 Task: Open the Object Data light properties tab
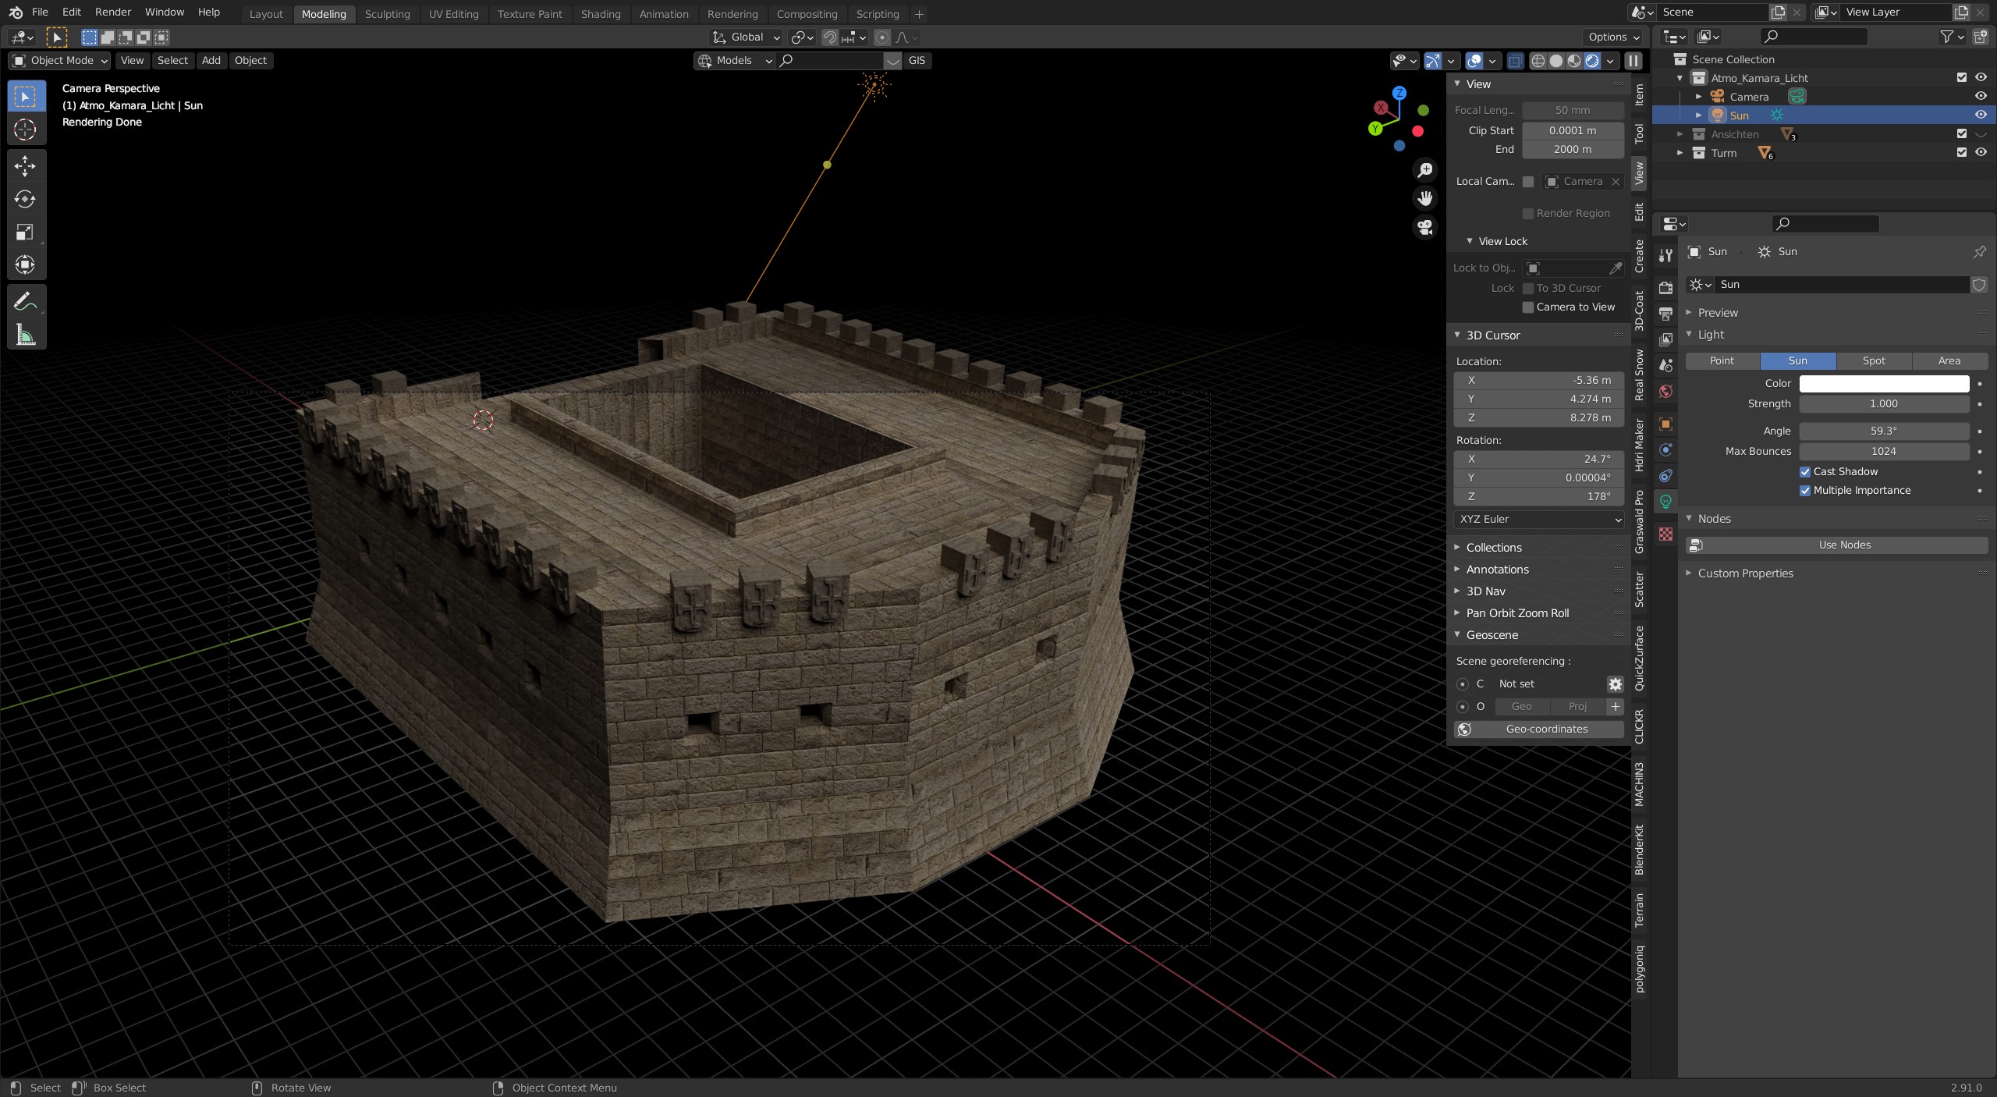pos(1665,501)
